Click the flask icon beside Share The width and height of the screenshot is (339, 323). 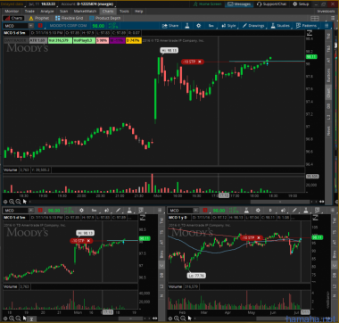[187, 26]
